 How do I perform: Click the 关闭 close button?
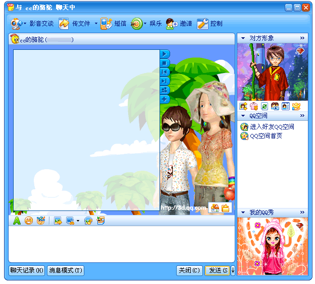point(189,270)
